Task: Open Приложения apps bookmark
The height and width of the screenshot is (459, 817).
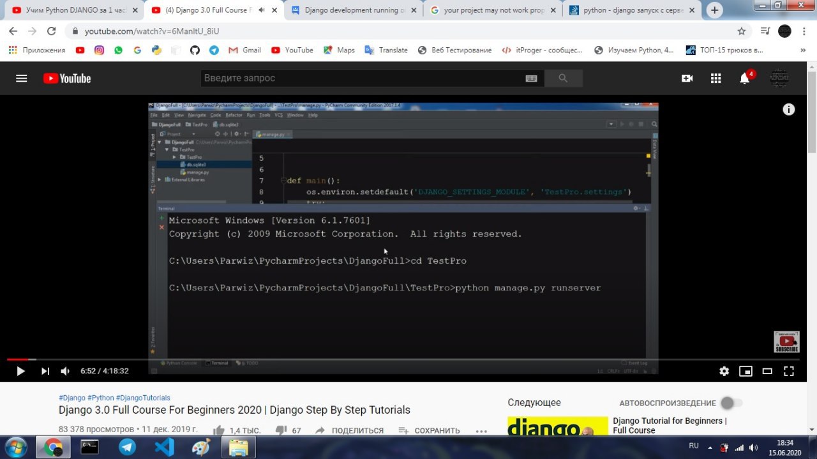Action: tap(37, 50)
